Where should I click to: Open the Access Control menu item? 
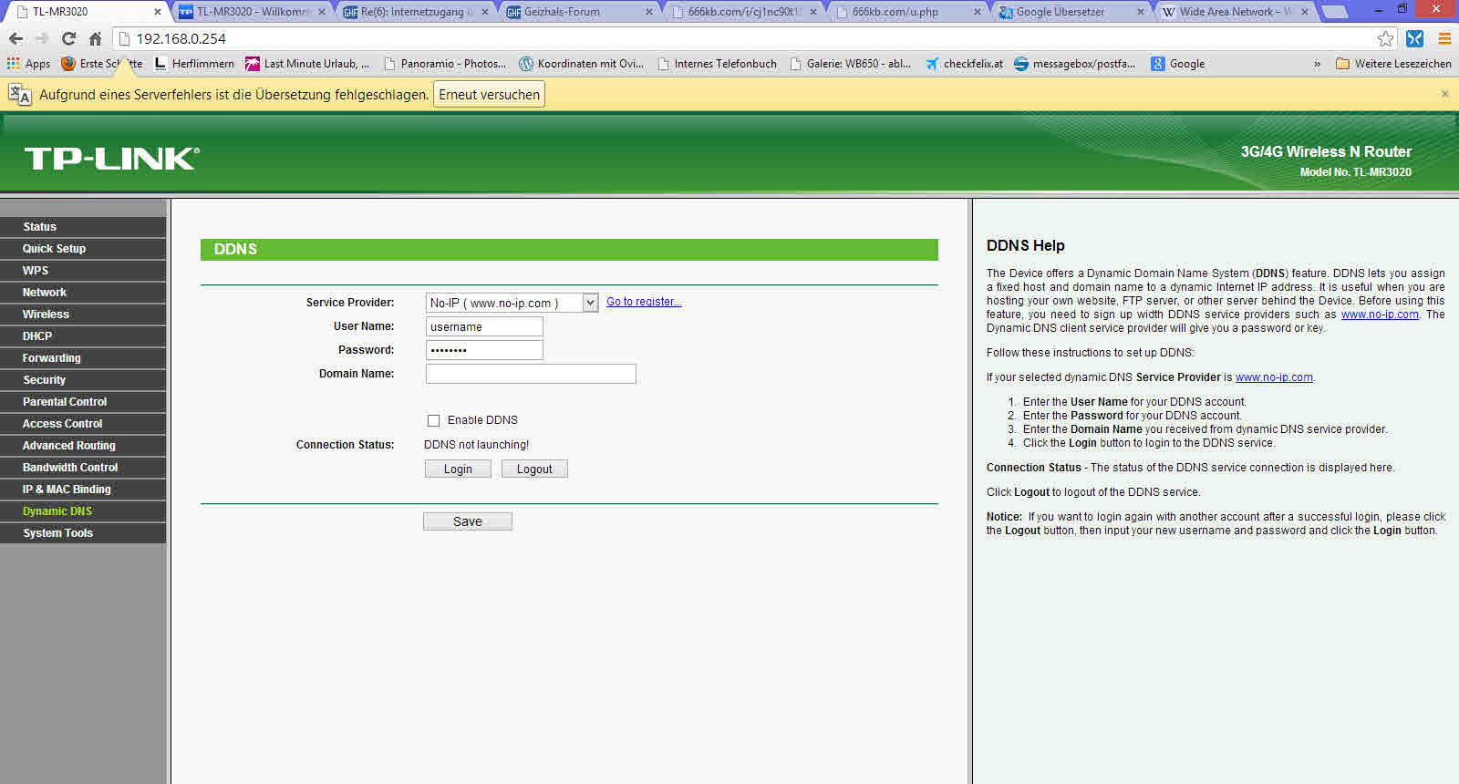pyautogui.click(x=83, y=424)
